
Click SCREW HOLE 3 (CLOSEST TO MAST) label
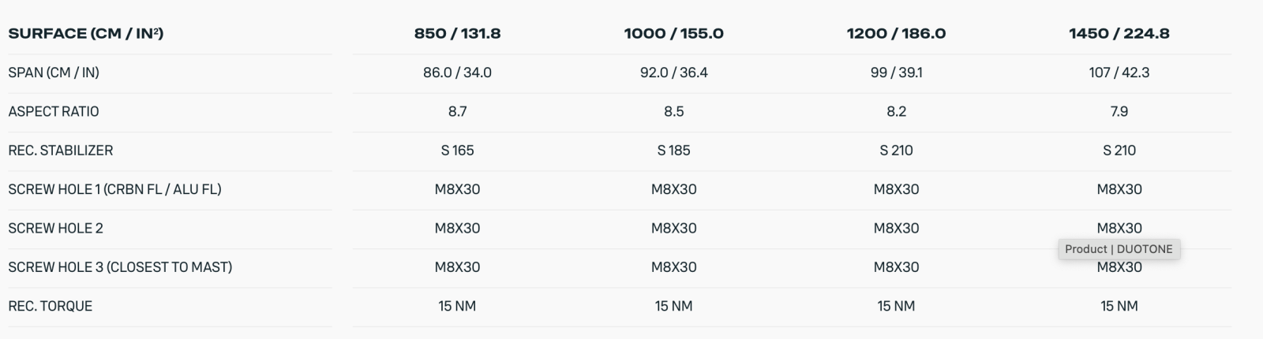[x=120, y=267]
